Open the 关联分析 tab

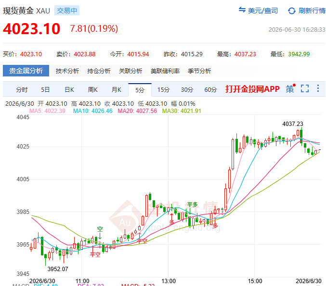click(130, 71)
